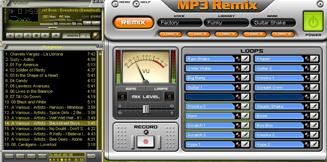Click Winamp's eject button
Screen dimensions: 327x162
pos(56,35)
